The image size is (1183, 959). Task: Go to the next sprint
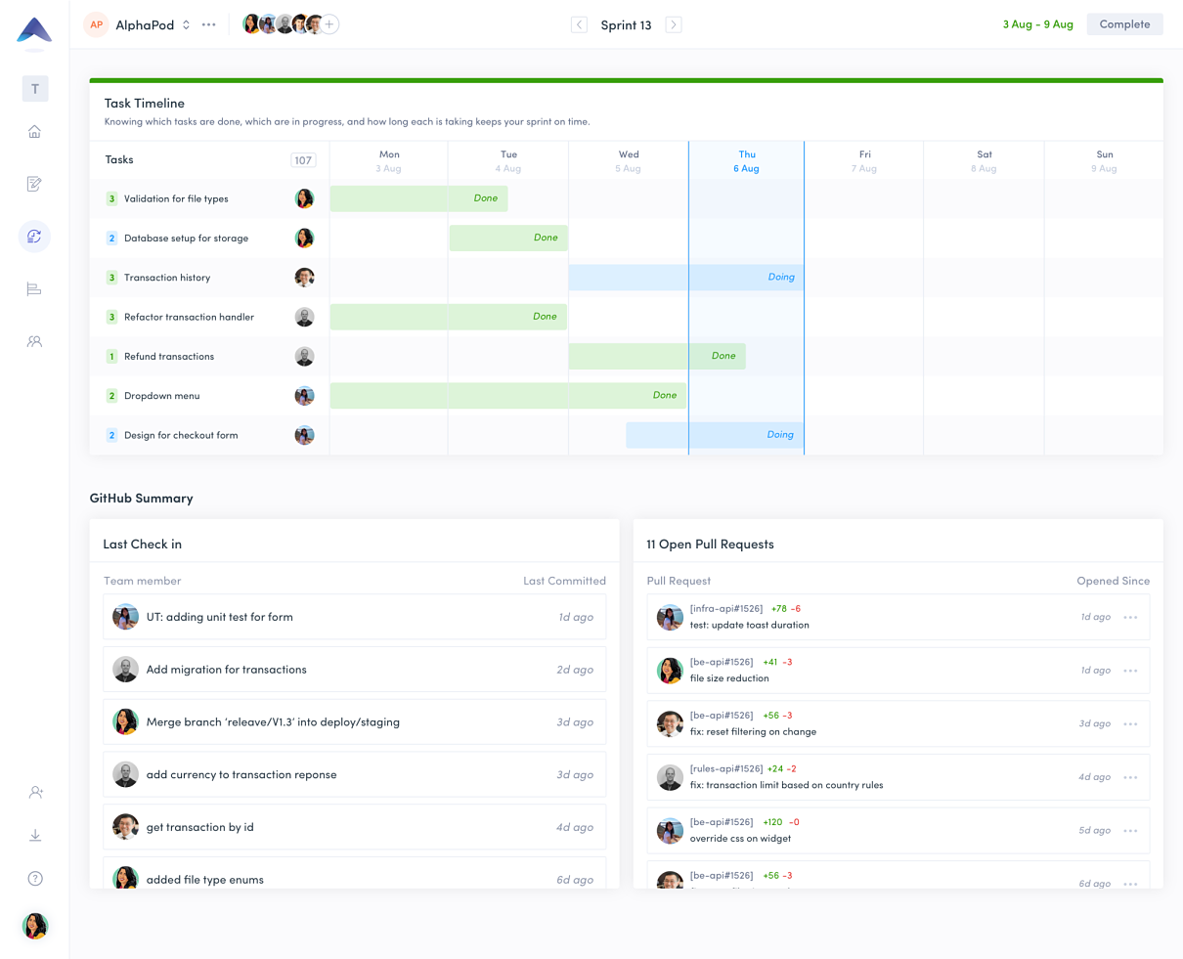[674, 24]
